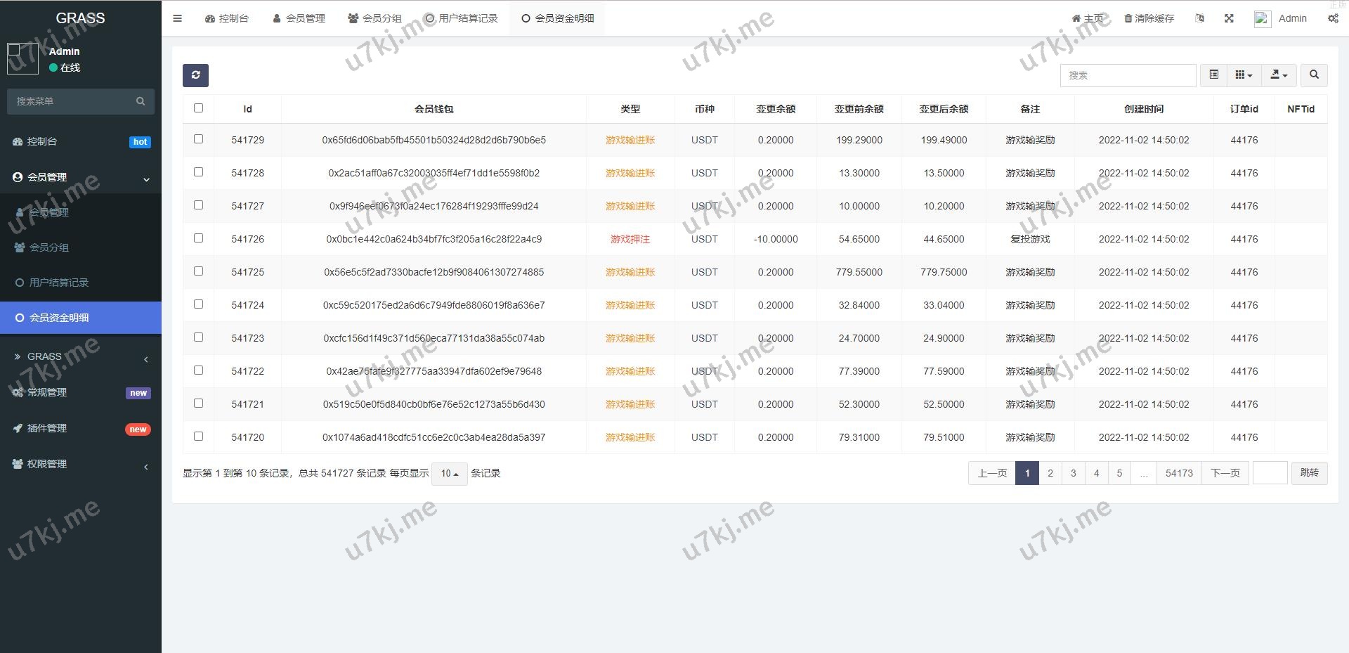
Task: Toggle card view with the list icon
Action: coord(1213,75)
